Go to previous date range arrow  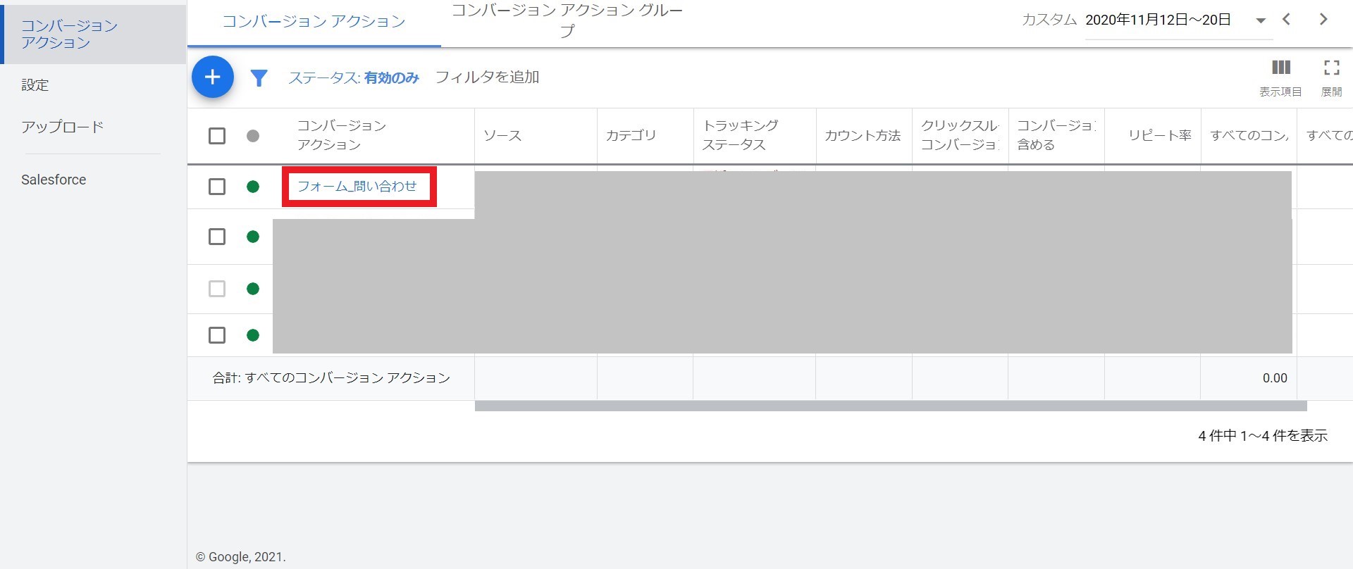click(x=1287, y=20)
